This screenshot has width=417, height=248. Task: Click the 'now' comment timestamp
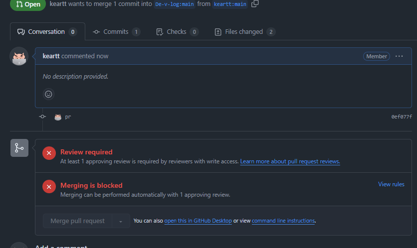point(102,56)
